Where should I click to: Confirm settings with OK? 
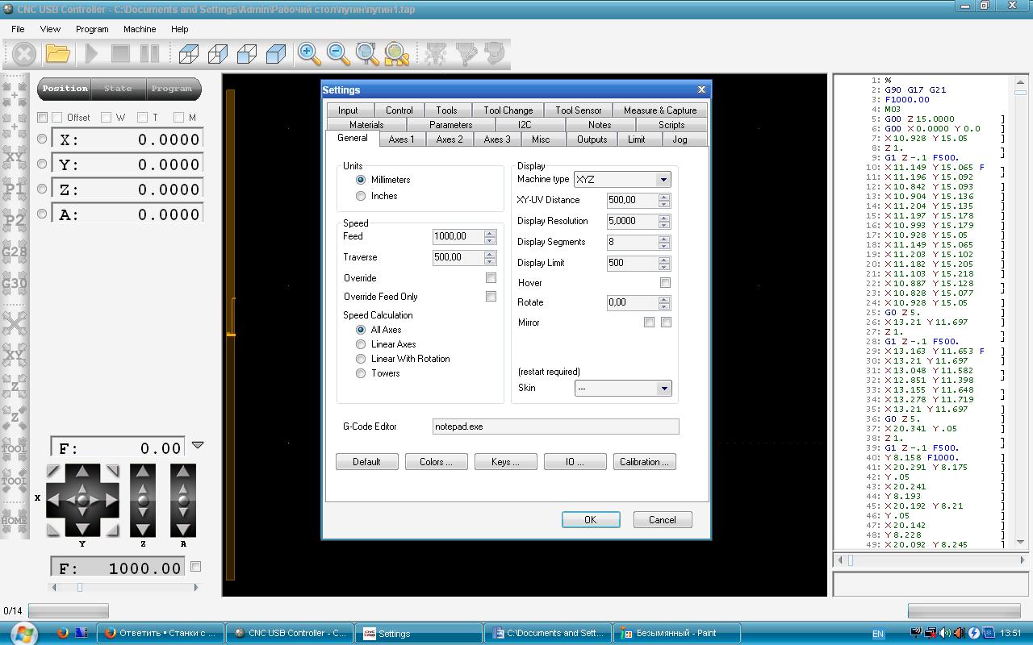point(591,520)
